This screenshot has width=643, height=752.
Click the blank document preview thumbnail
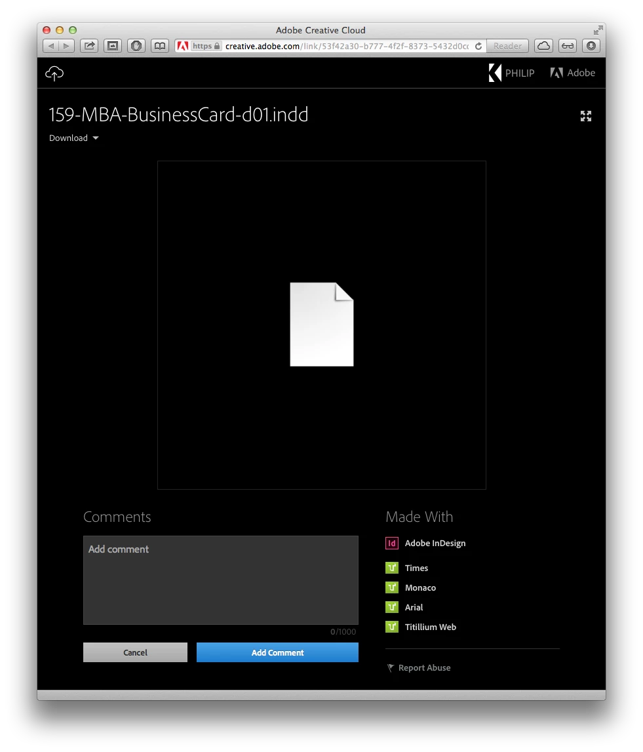pyautogui.click(x=322, y=324)
